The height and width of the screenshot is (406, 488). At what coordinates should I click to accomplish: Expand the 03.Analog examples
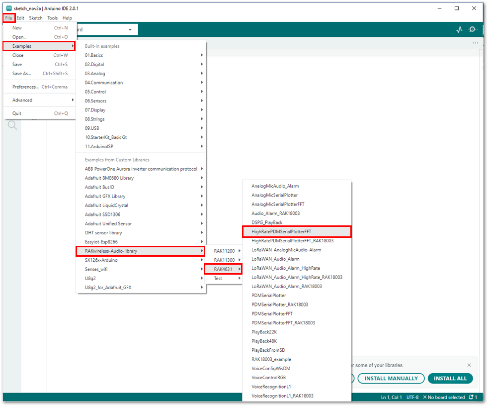141,74
